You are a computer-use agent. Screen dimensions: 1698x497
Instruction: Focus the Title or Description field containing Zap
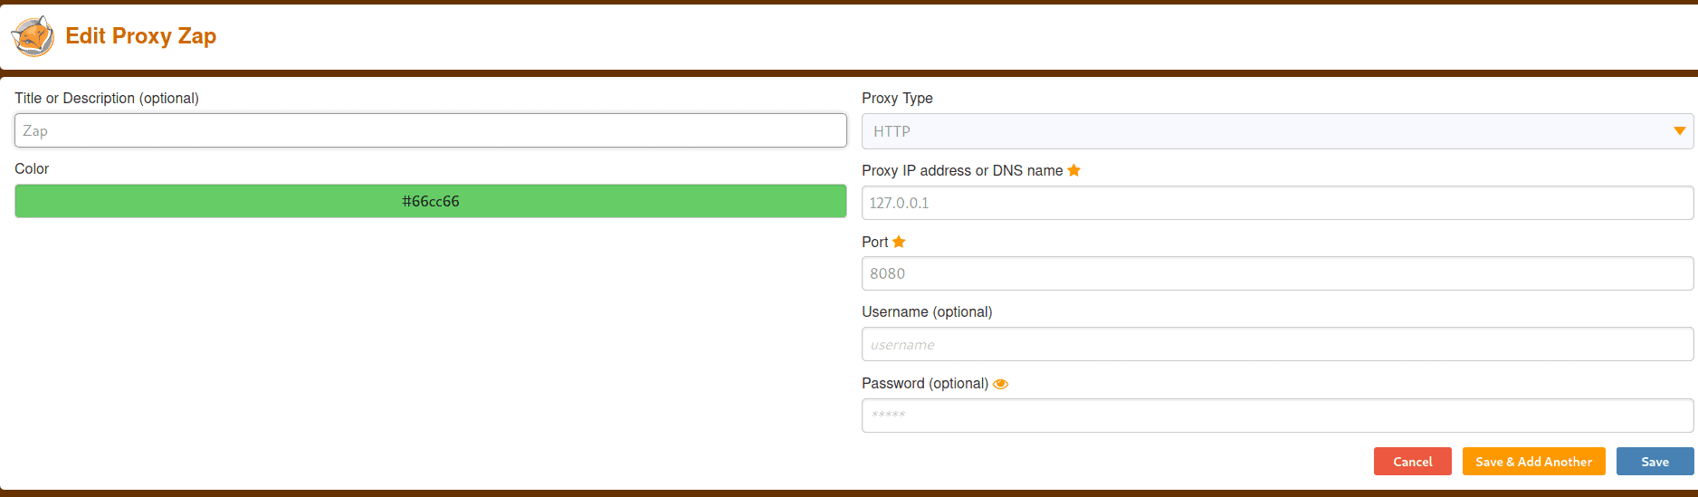431,130
